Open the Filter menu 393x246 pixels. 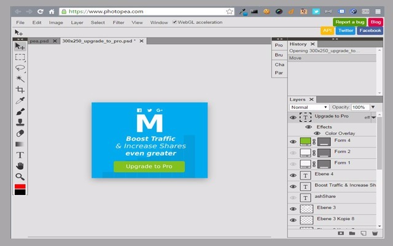(x=118, y=22)
